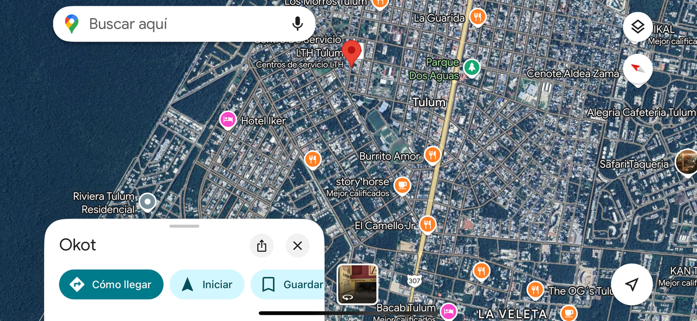Image resolution: width=697 pixels, height=321 pixels.
Task: Select Centros de servicio LTH label
Action: (300, 65)
